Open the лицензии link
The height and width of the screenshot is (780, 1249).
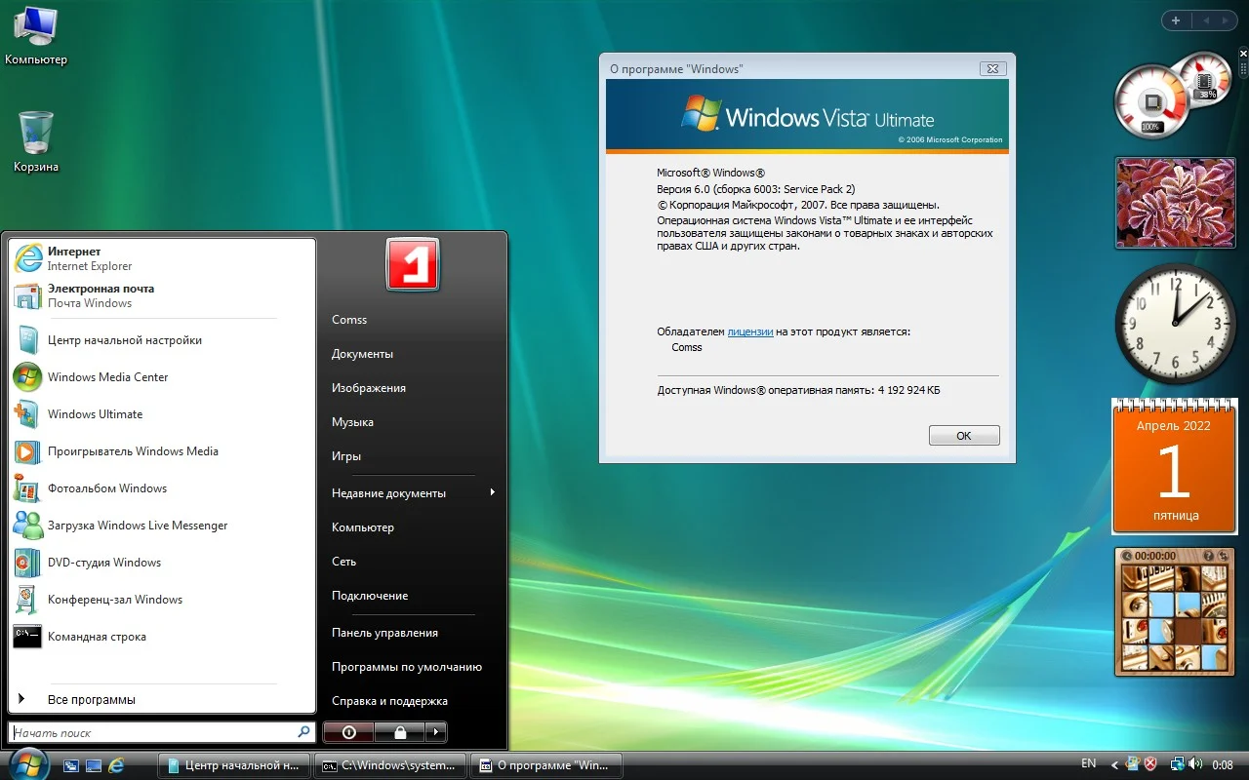(x=750, y=331)
